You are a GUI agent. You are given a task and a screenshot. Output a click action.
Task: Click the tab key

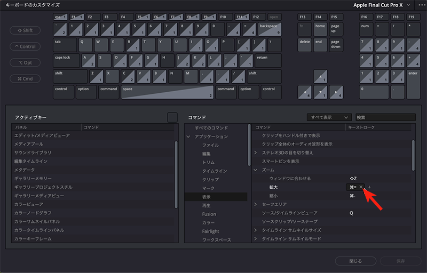(x=65, y=45)
